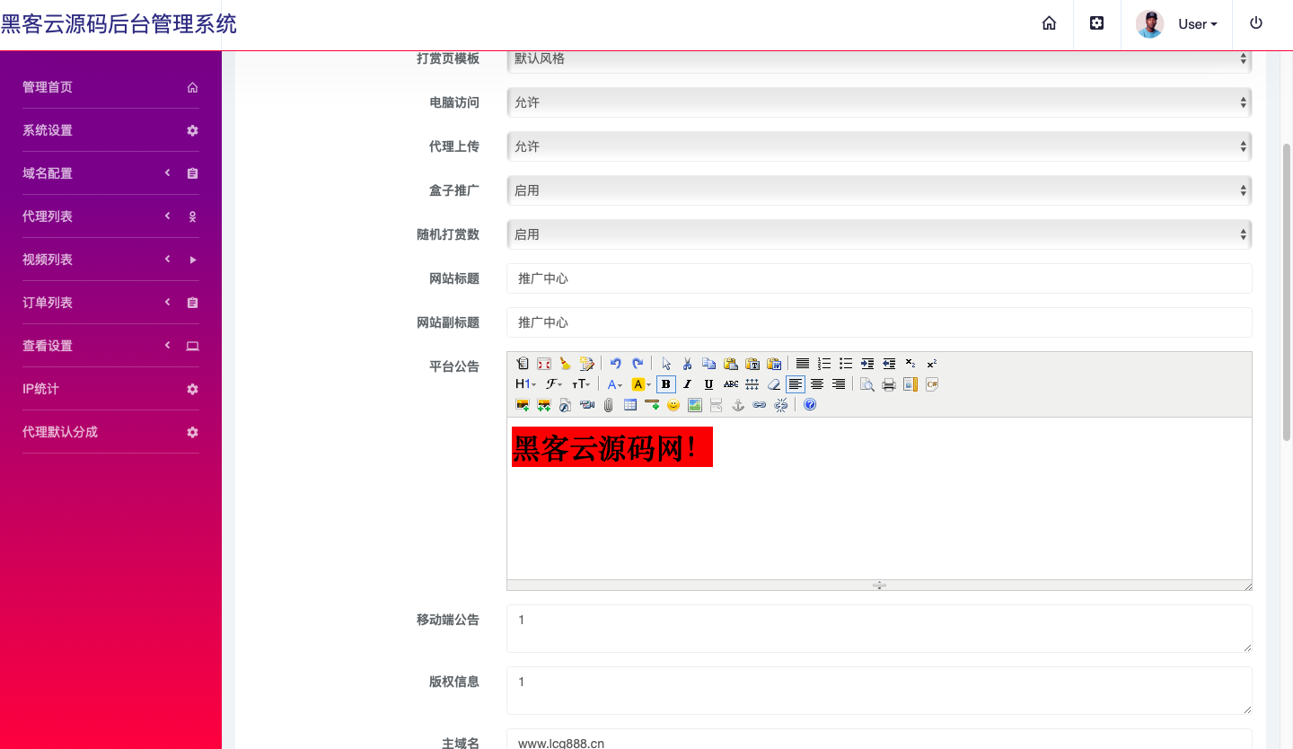
Task: Open the 电脑访问 dropdown
Action: coord(878,102)
